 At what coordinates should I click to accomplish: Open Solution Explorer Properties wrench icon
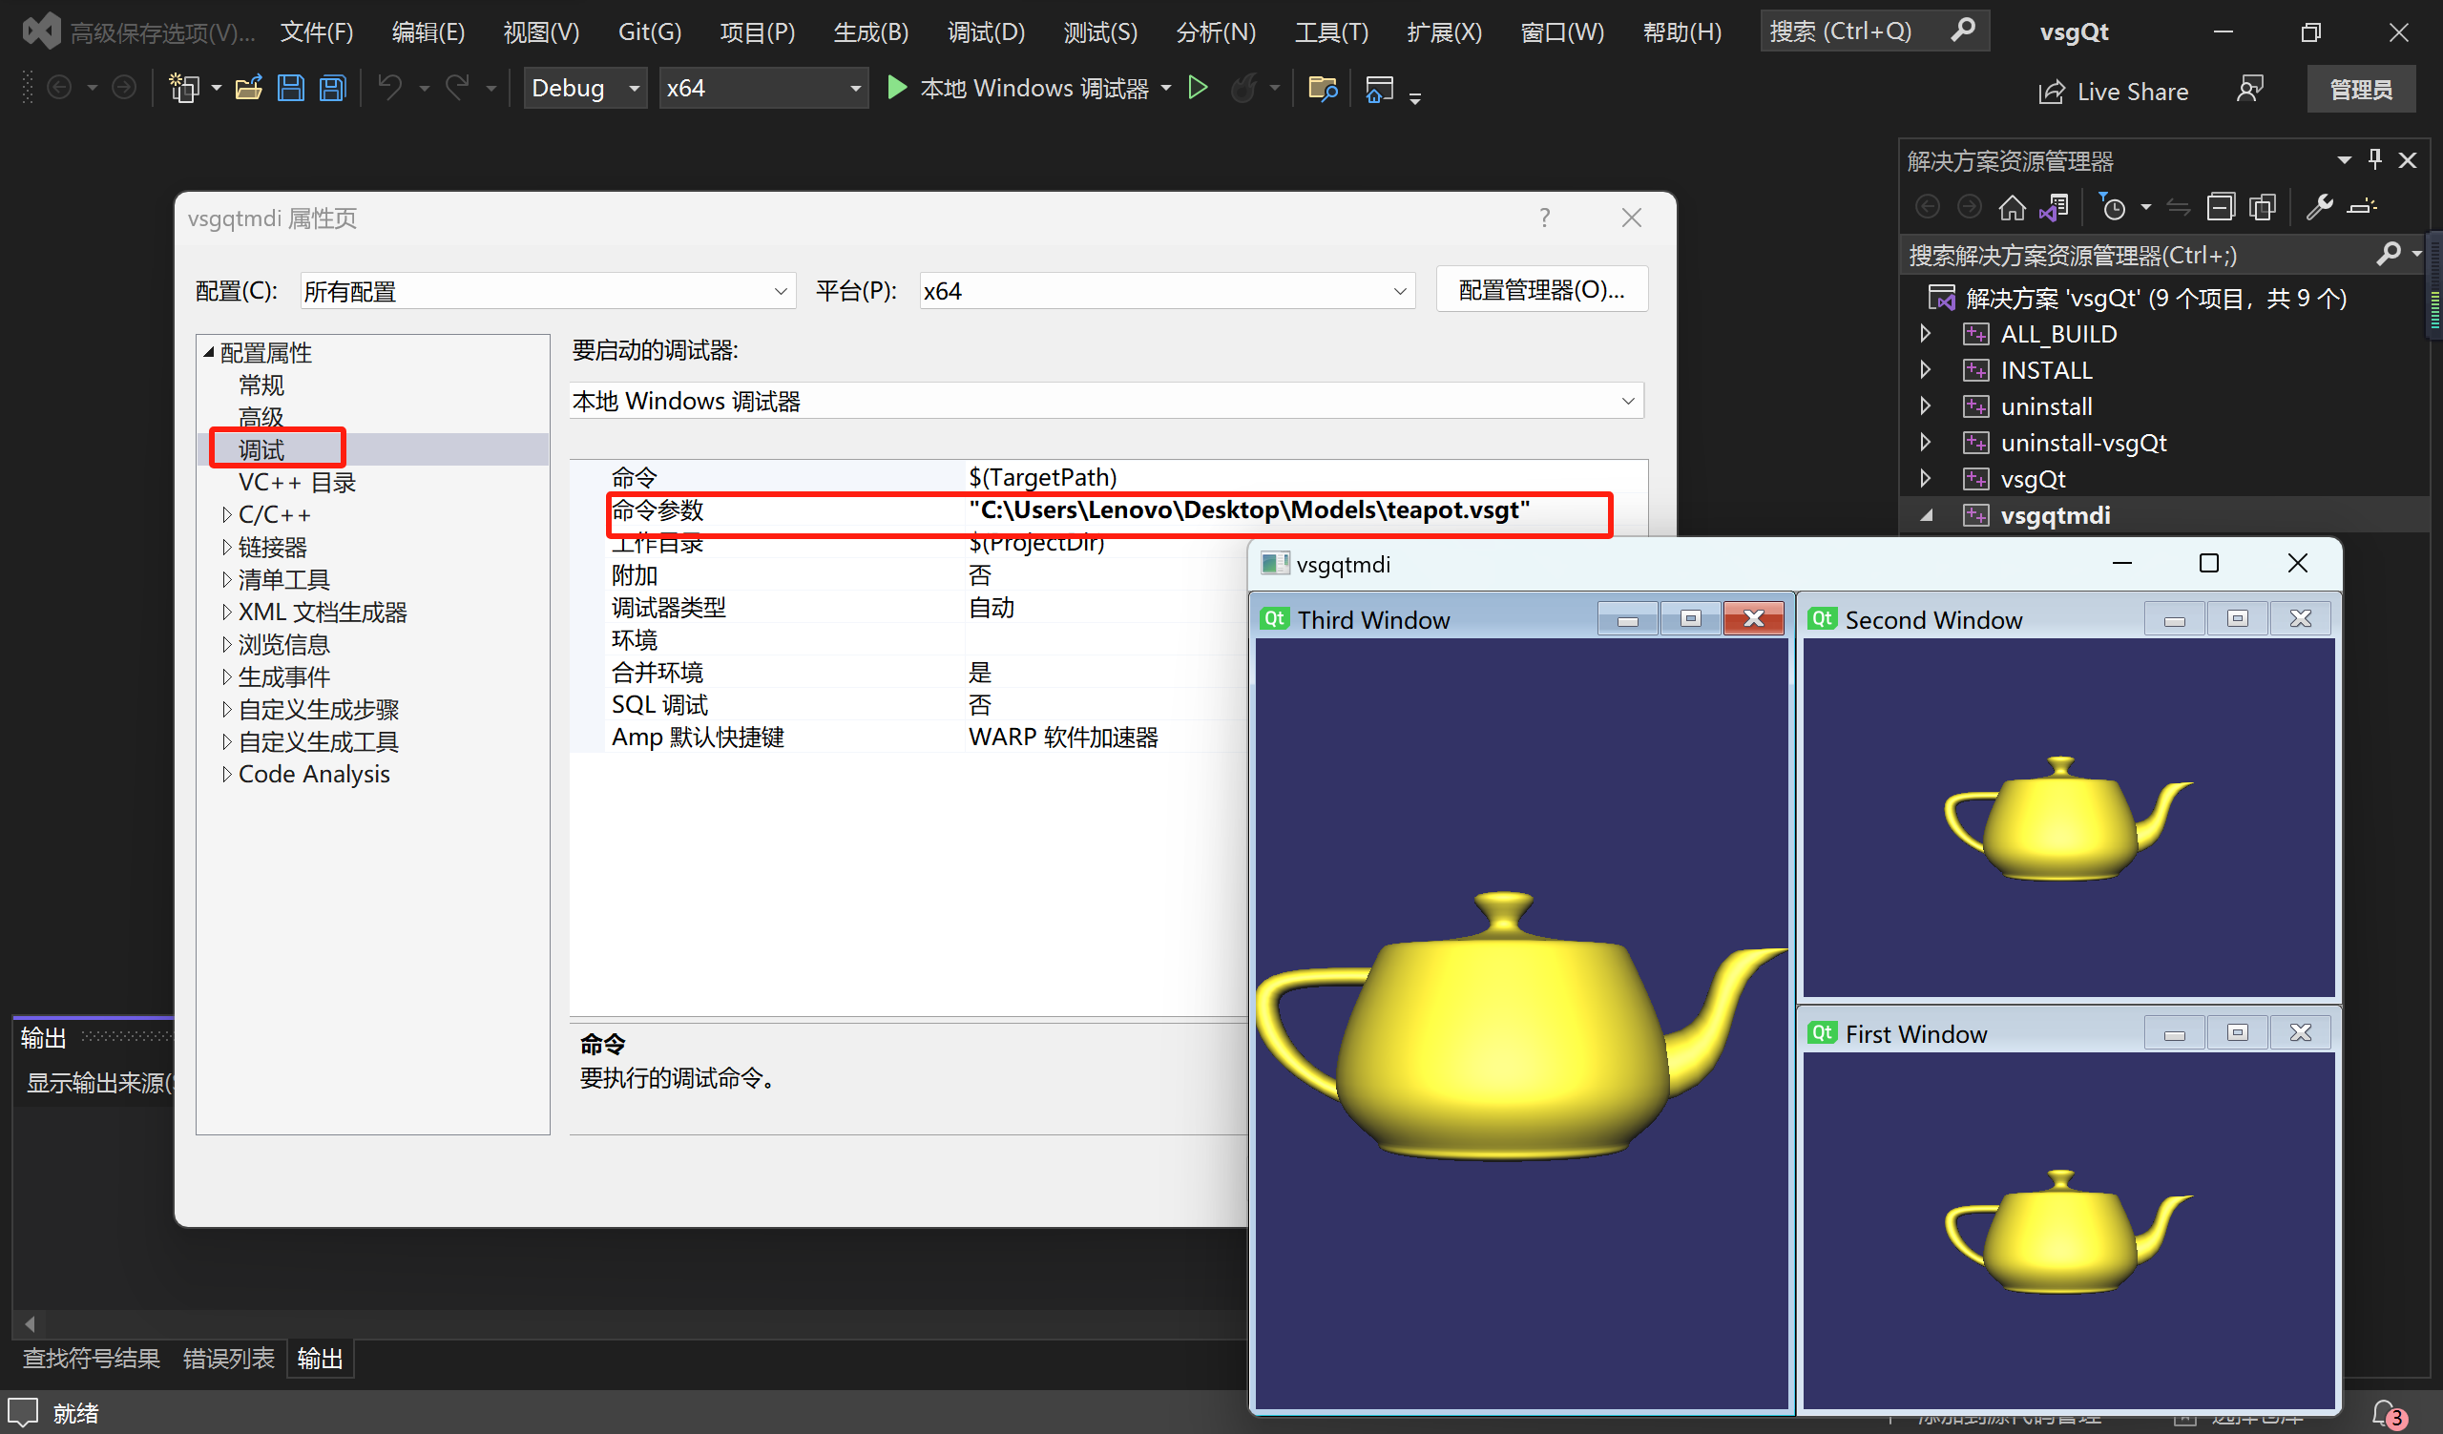point(2320,206)
